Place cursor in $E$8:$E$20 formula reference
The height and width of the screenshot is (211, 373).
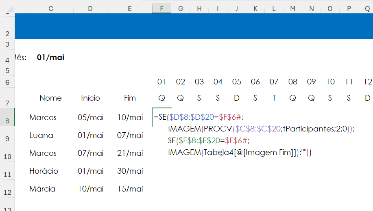pyautogui.click(x=199, y=141)
